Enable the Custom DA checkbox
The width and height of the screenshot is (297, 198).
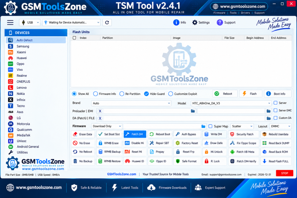point(276,118)
